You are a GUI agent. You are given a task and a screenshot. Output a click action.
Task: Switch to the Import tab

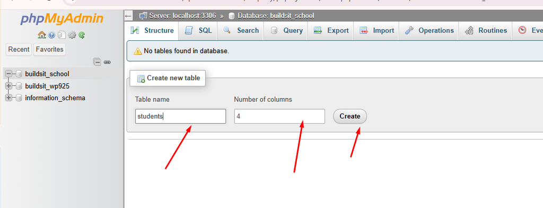(x=376, y=30)
